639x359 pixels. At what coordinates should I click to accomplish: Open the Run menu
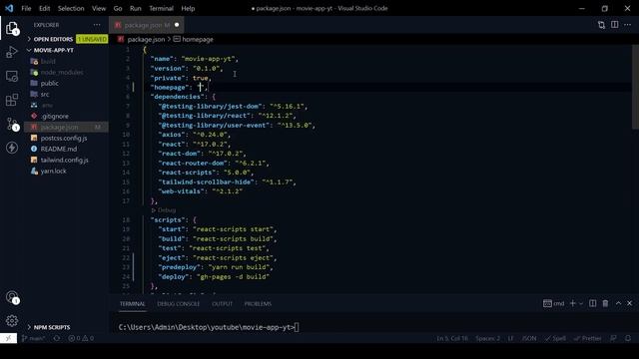click(x=136, y=8)
